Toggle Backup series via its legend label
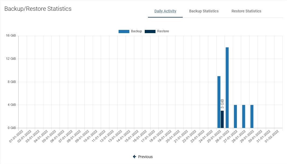 point(136,31)
